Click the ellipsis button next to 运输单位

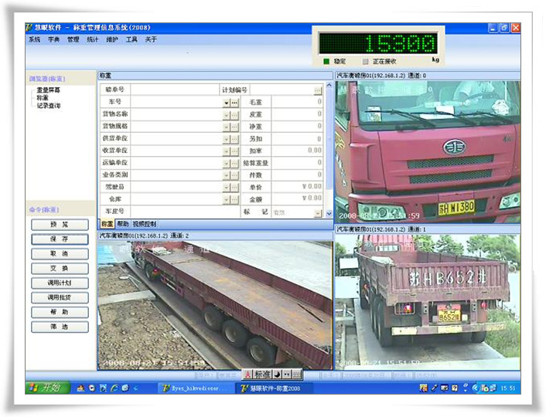click(234, 163)
